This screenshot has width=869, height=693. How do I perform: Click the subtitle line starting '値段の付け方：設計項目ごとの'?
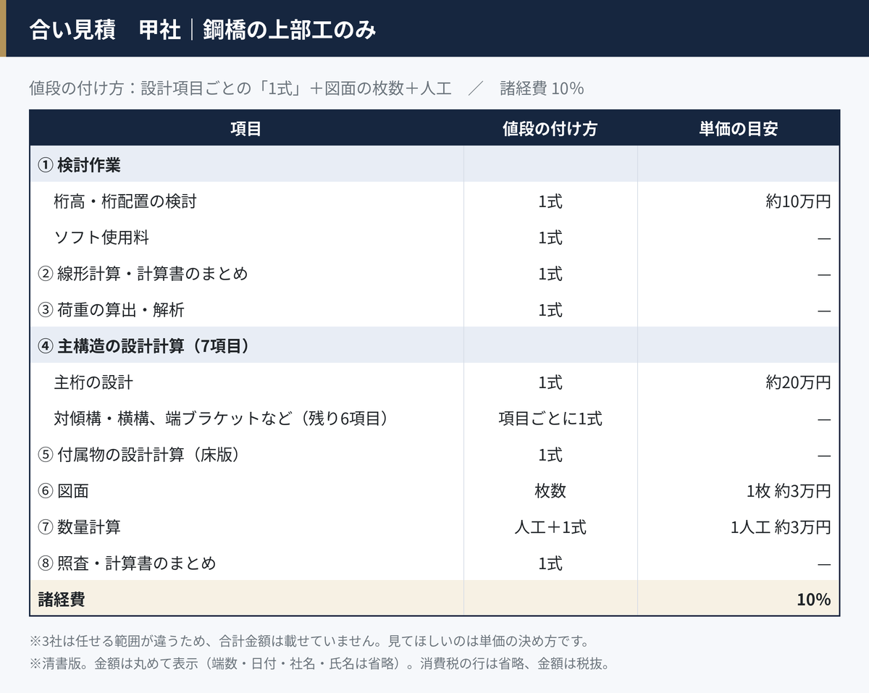[306, 88]
